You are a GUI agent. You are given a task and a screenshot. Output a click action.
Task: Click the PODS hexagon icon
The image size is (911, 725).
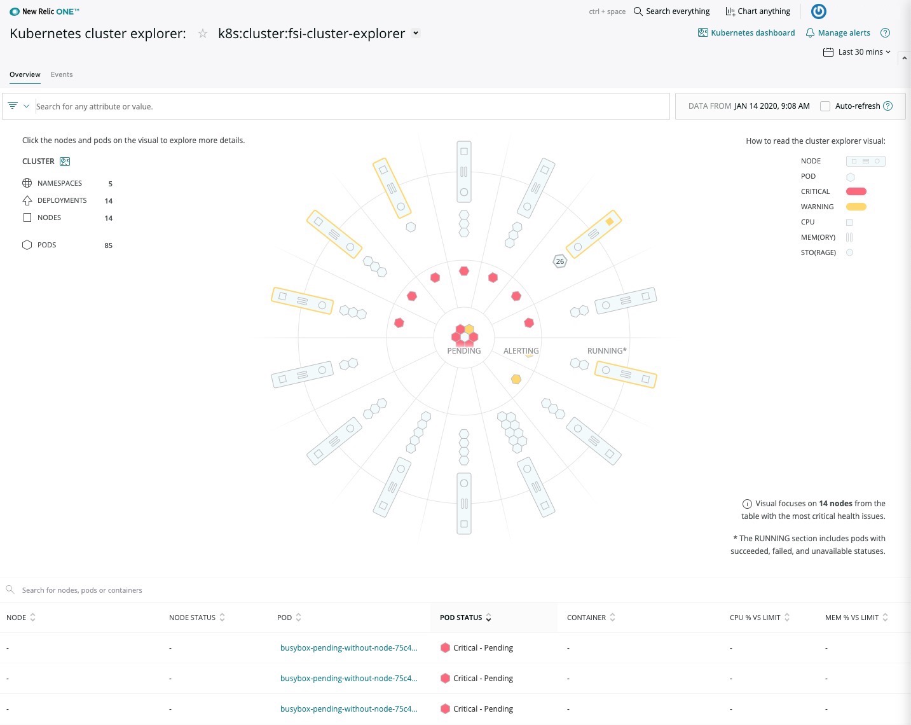27,245
